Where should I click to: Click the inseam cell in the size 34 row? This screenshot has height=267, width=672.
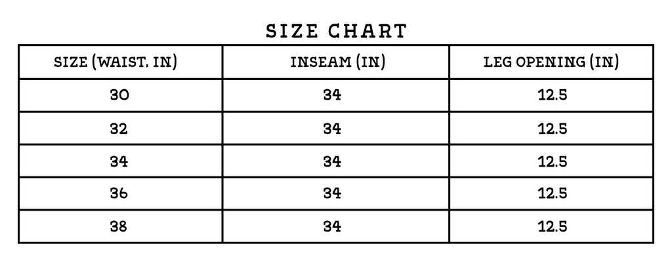point(333,161)
